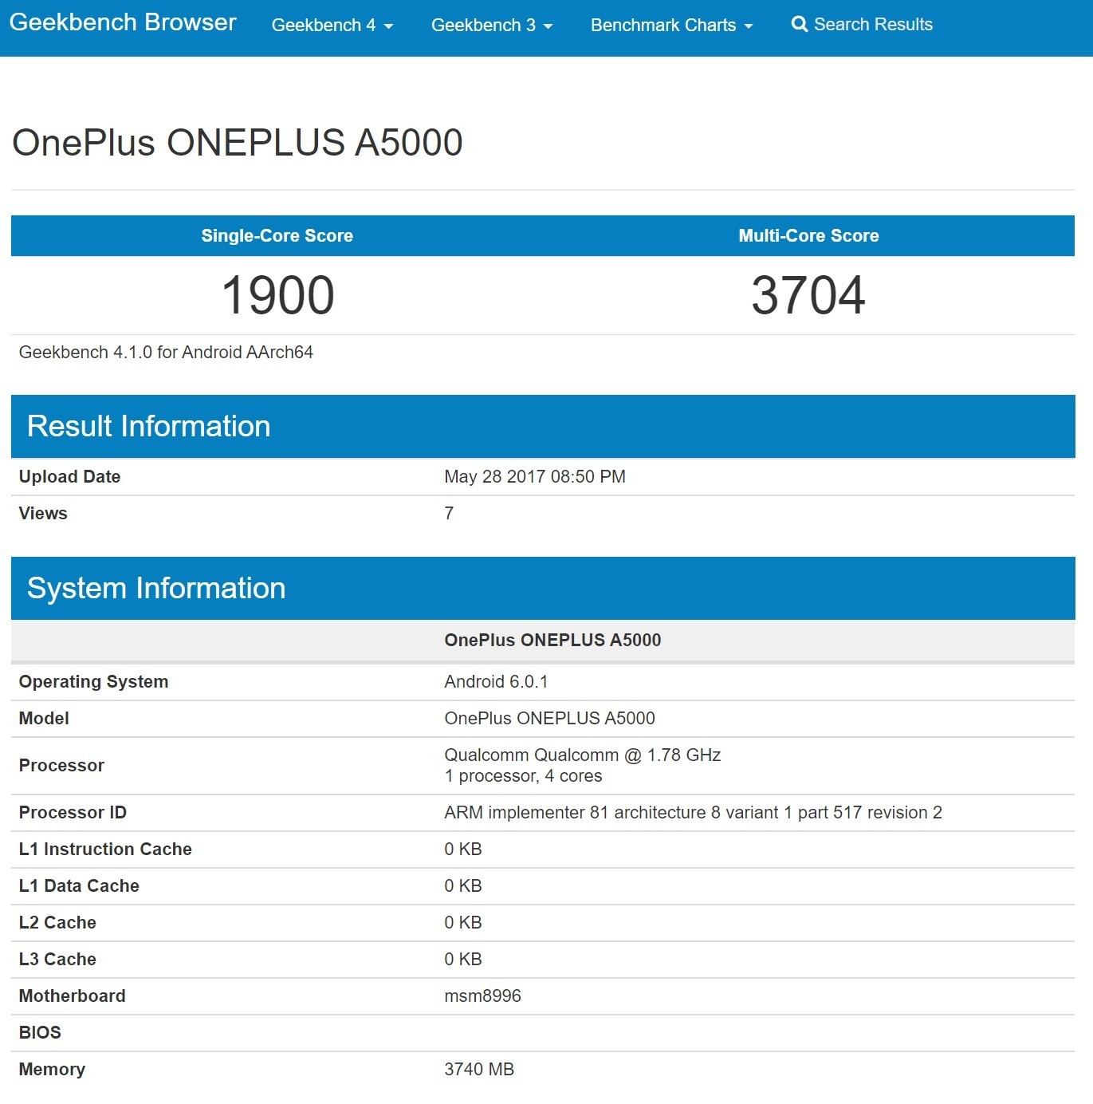The width and height of the screenshot is (1093, 1104).
Task: Click the Qualcomm 1.78 GHz processor value
Action: pos(582,755)
